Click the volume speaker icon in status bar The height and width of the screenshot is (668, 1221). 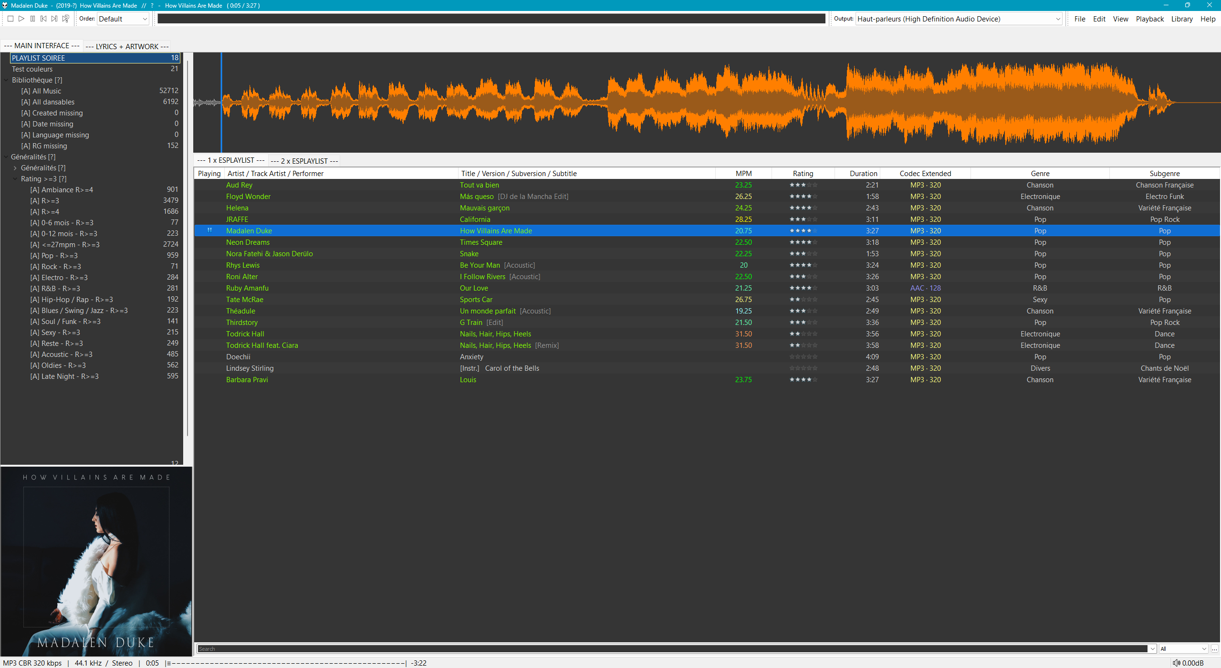pos(1177,663)
